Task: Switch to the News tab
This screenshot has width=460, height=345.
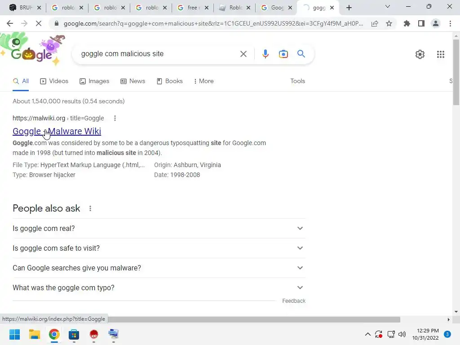Action: click(x=133, y=81)
